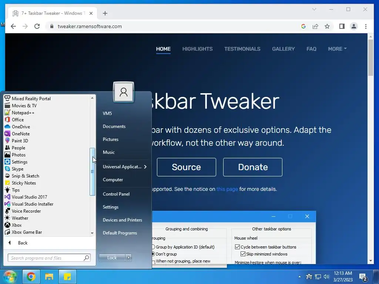Click the Donate button
Screen dimensions: 379x284
253,167
